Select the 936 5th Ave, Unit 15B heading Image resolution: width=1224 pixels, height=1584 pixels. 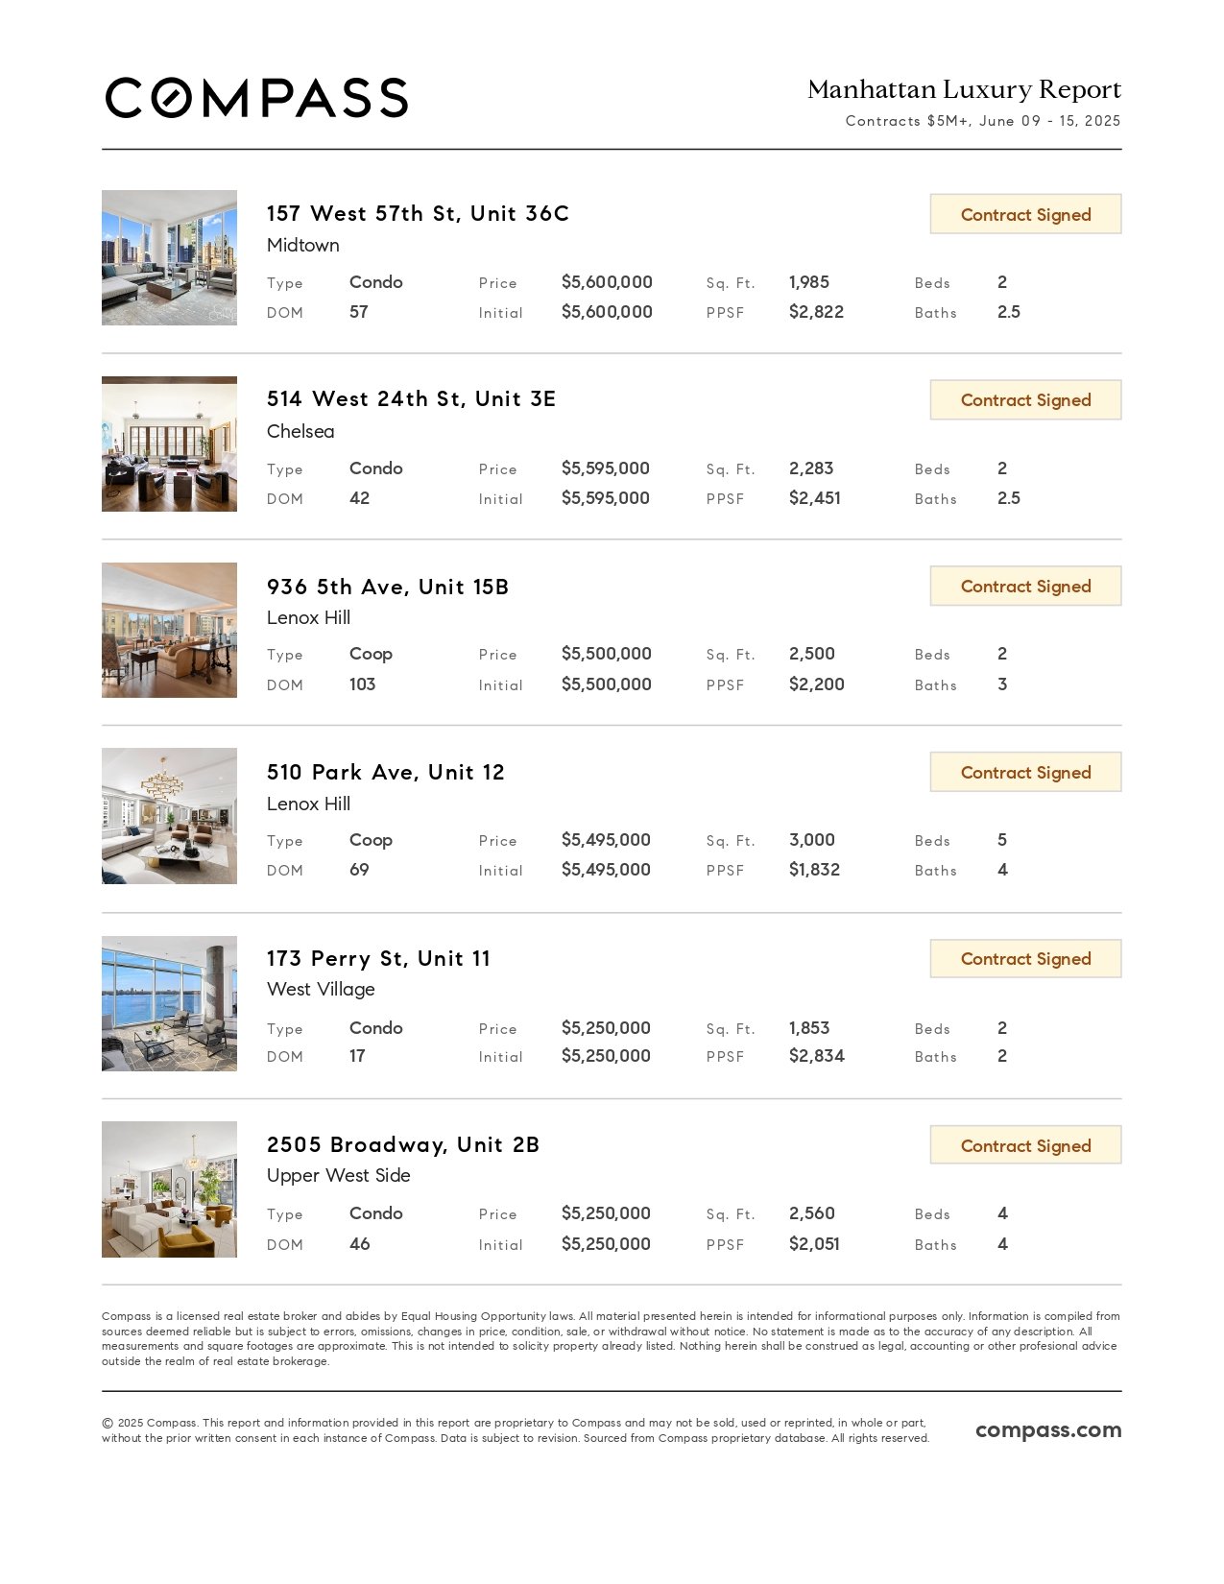(388, 587)
